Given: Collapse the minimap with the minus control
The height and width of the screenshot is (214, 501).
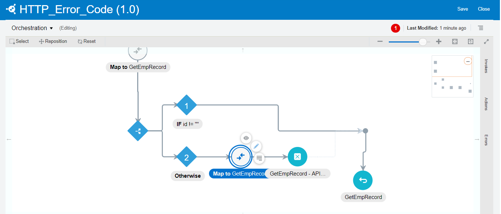Looking at the screenshot, I should (468, 61).
